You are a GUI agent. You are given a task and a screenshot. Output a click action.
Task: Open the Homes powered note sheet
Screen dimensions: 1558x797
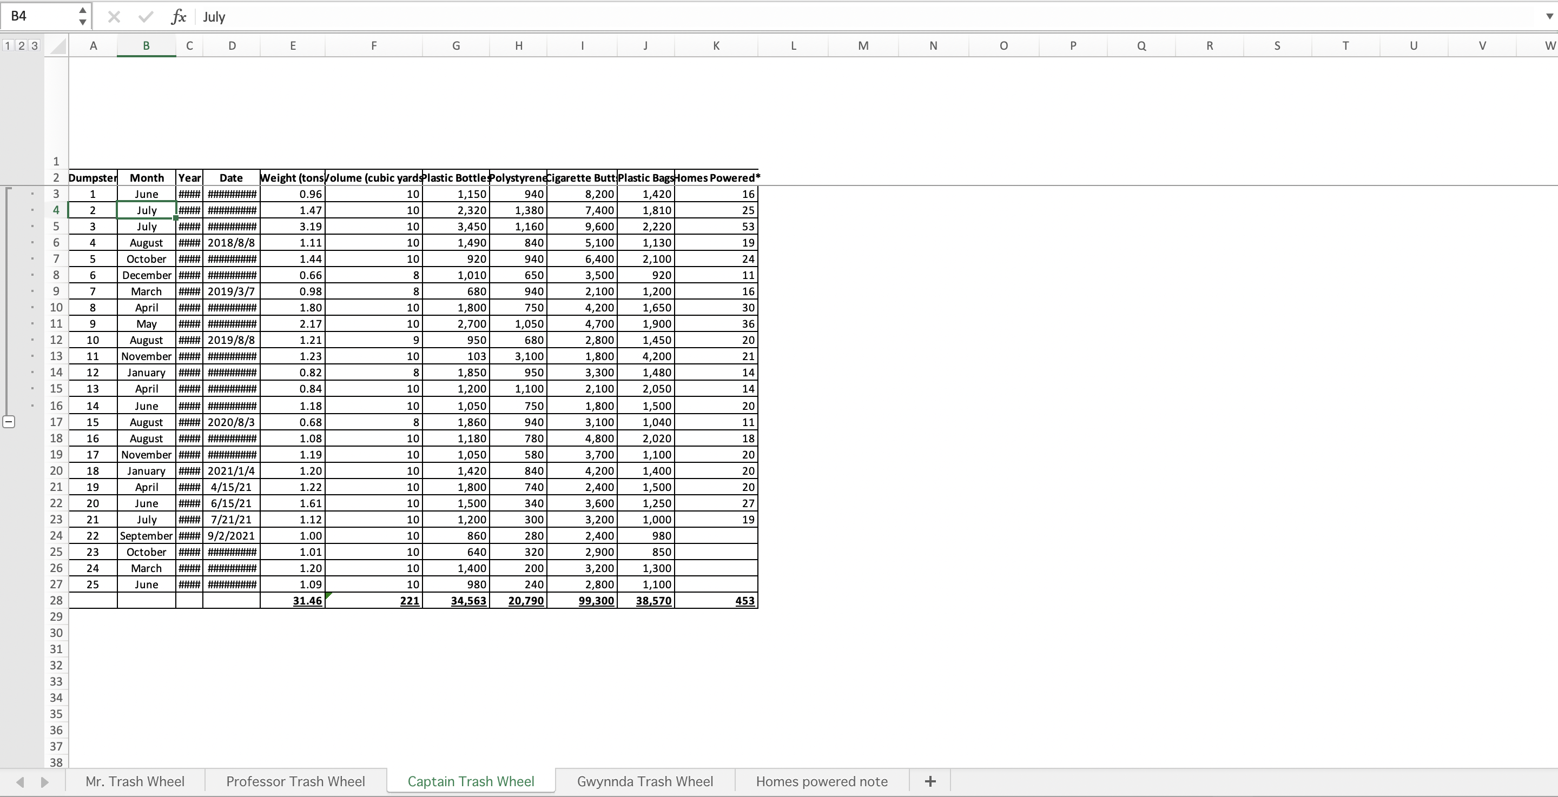click(x=821, y=781)
